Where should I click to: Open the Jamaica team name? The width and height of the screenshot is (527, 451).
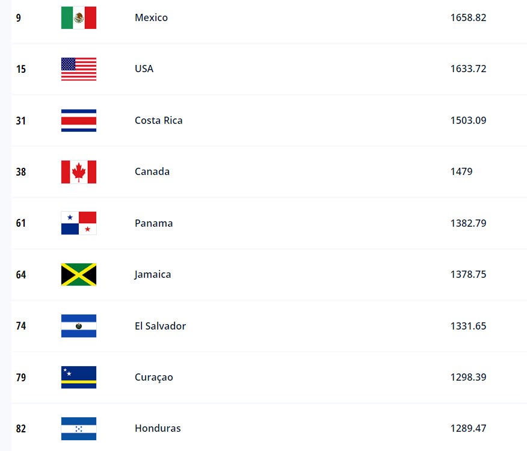pos(153,275)
